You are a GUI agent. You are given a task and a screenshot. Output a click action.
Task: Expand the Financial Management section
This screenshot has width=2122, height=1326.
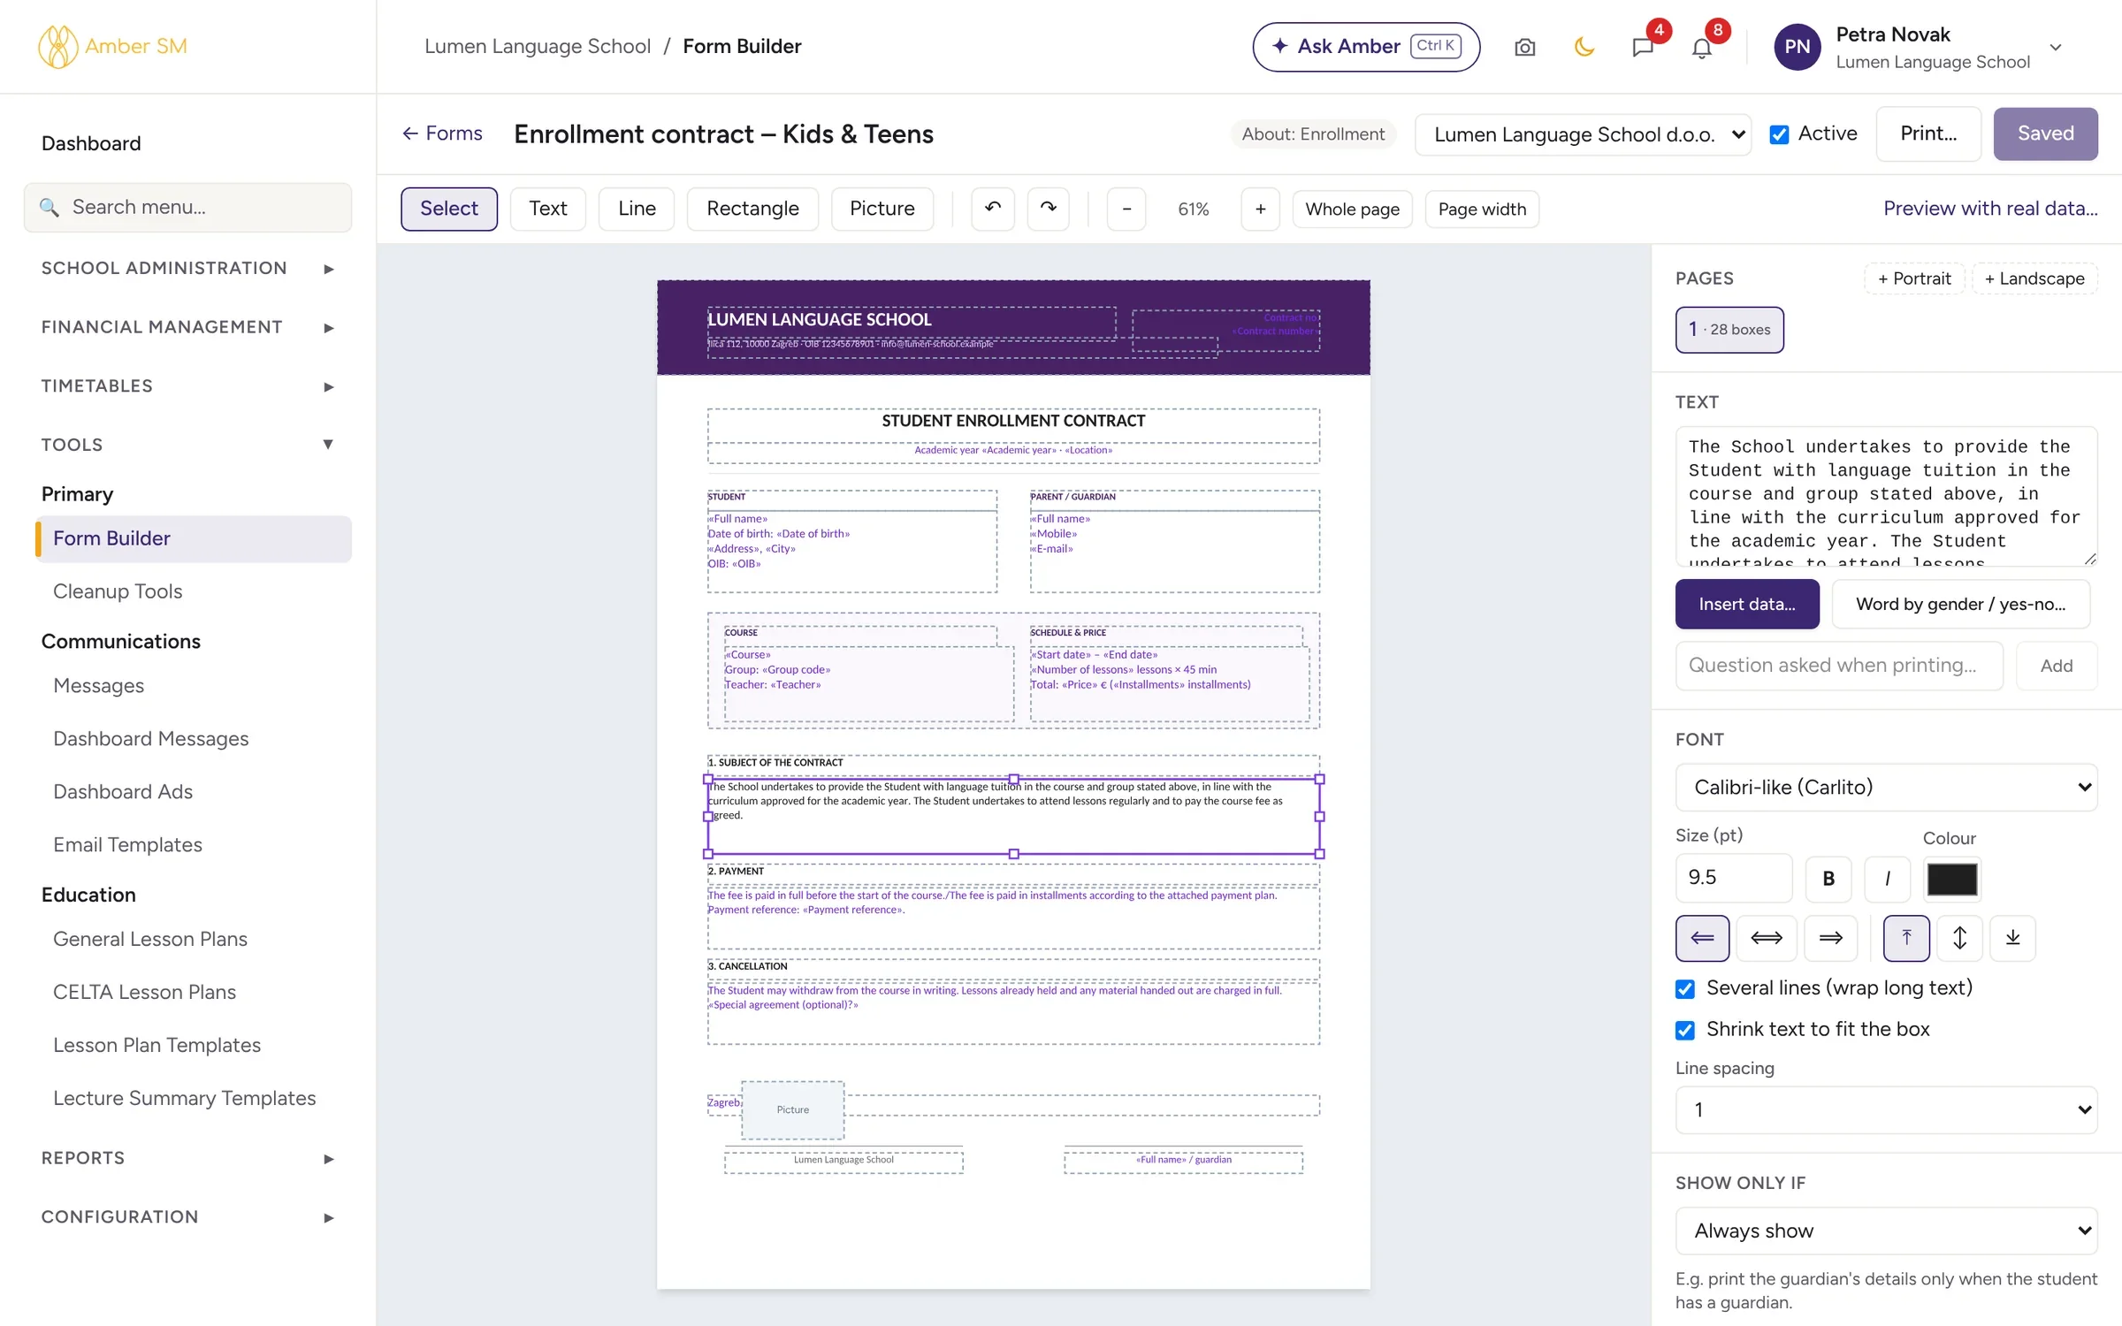(187, 327)
